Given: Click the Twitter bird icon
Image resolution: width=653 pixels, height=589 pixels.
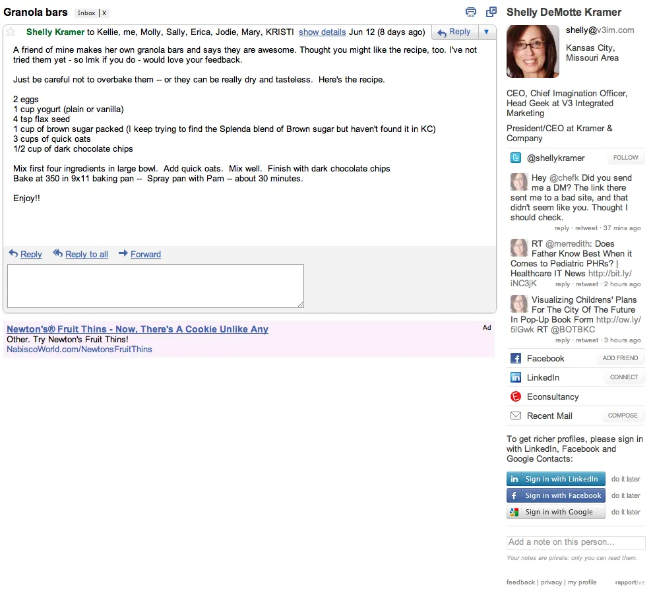Looking at the screenshot, I should pos(516,158).
